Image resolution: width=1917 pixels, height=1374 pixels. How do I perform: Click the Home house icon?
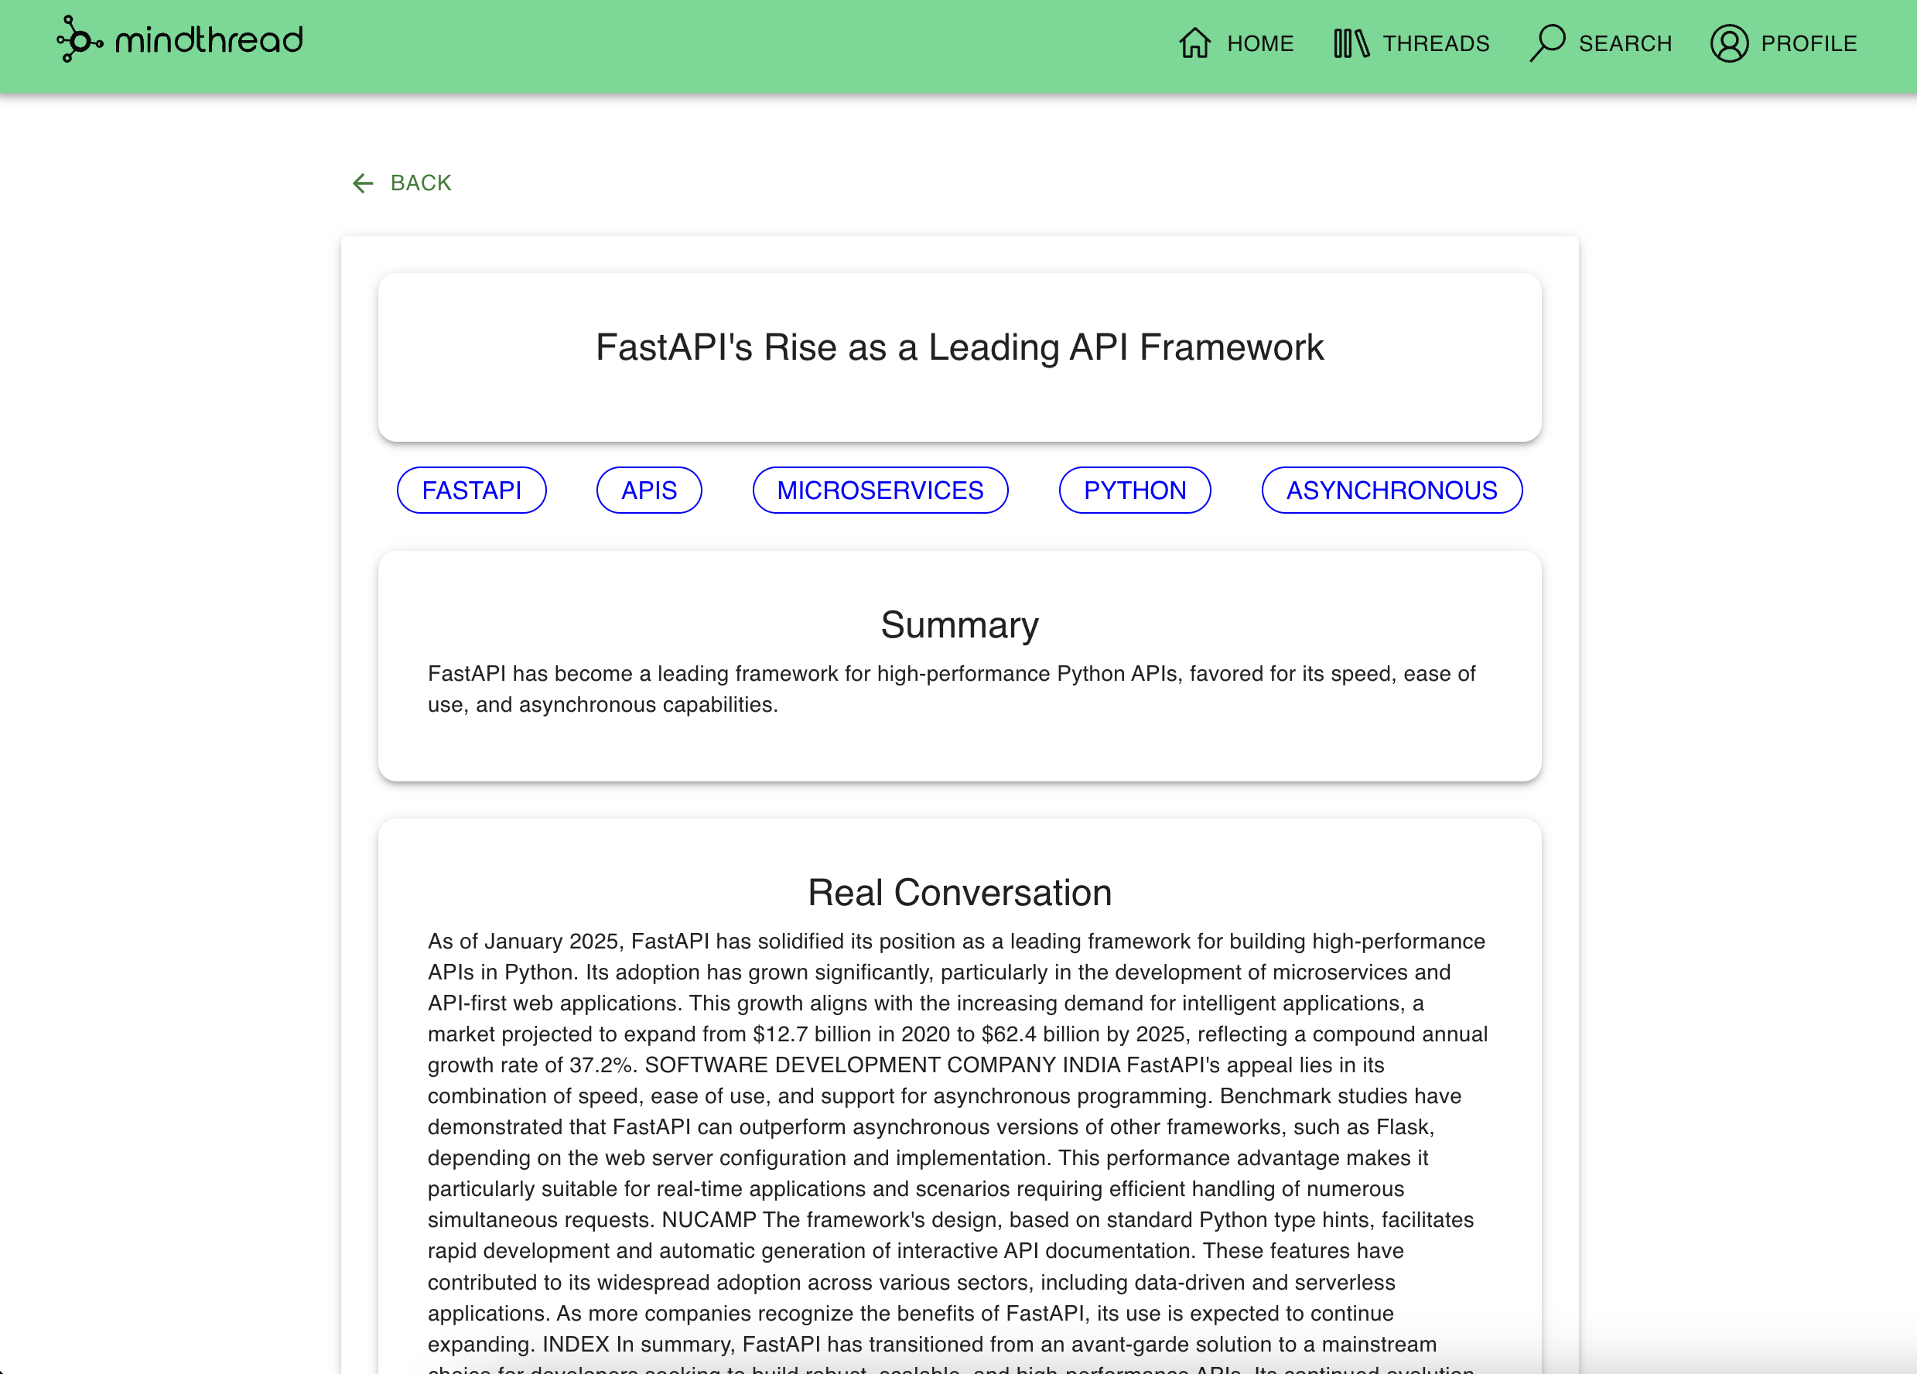click(x=1194, y=43)
